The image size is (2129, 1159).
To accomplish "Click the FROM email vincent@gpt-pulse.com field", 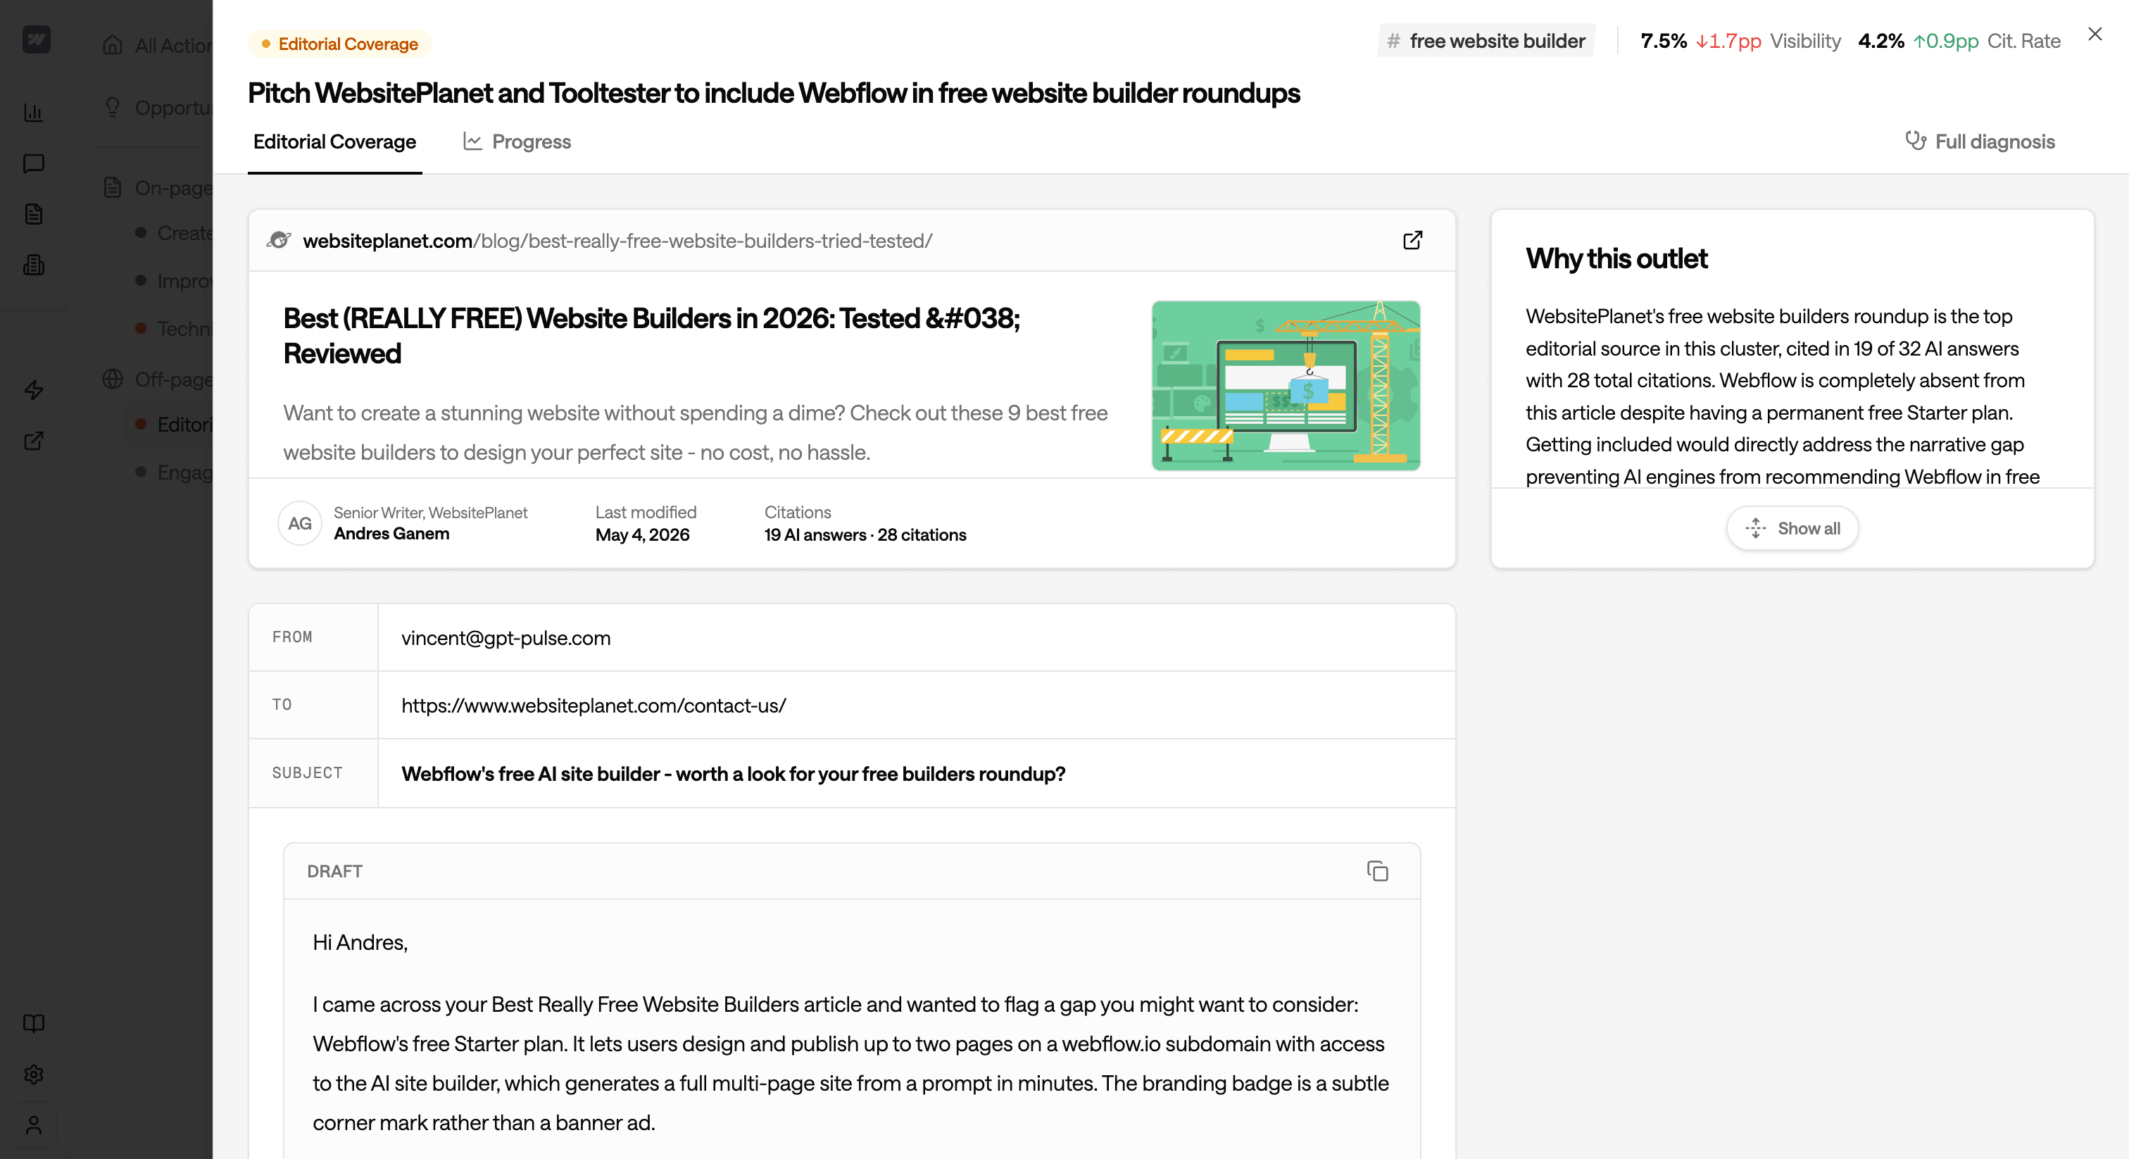I will coord(916,637).
